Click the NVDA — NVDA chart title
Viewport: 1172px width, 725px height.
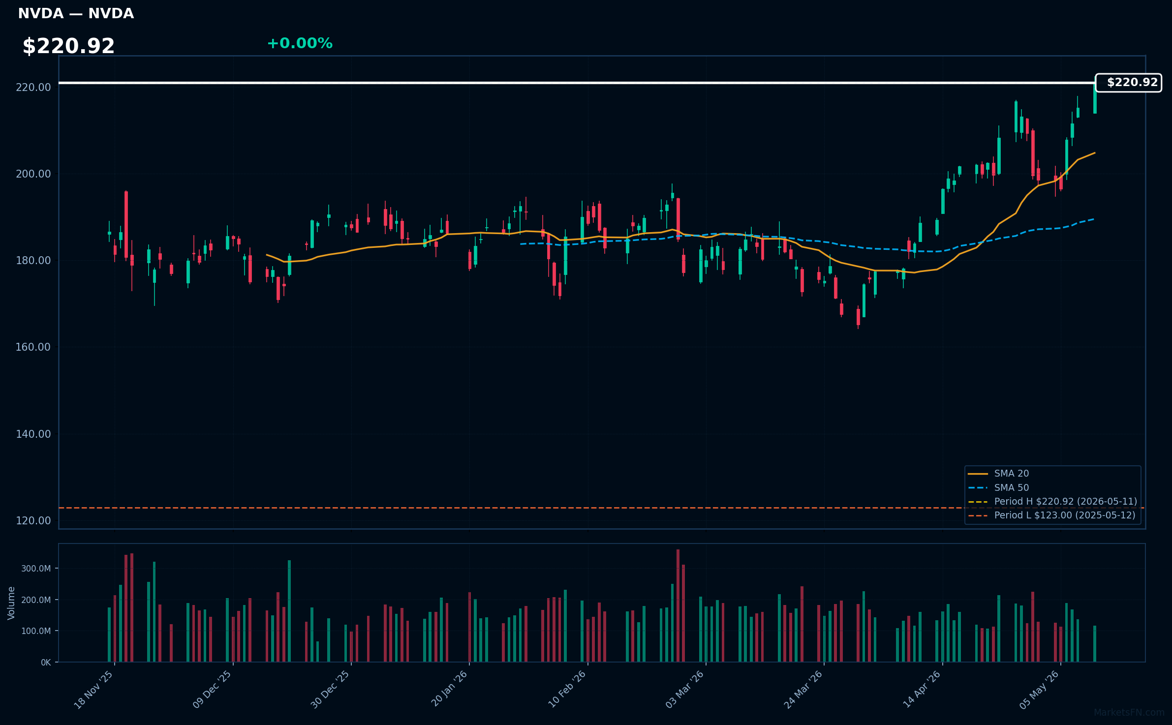coord(76,14)
